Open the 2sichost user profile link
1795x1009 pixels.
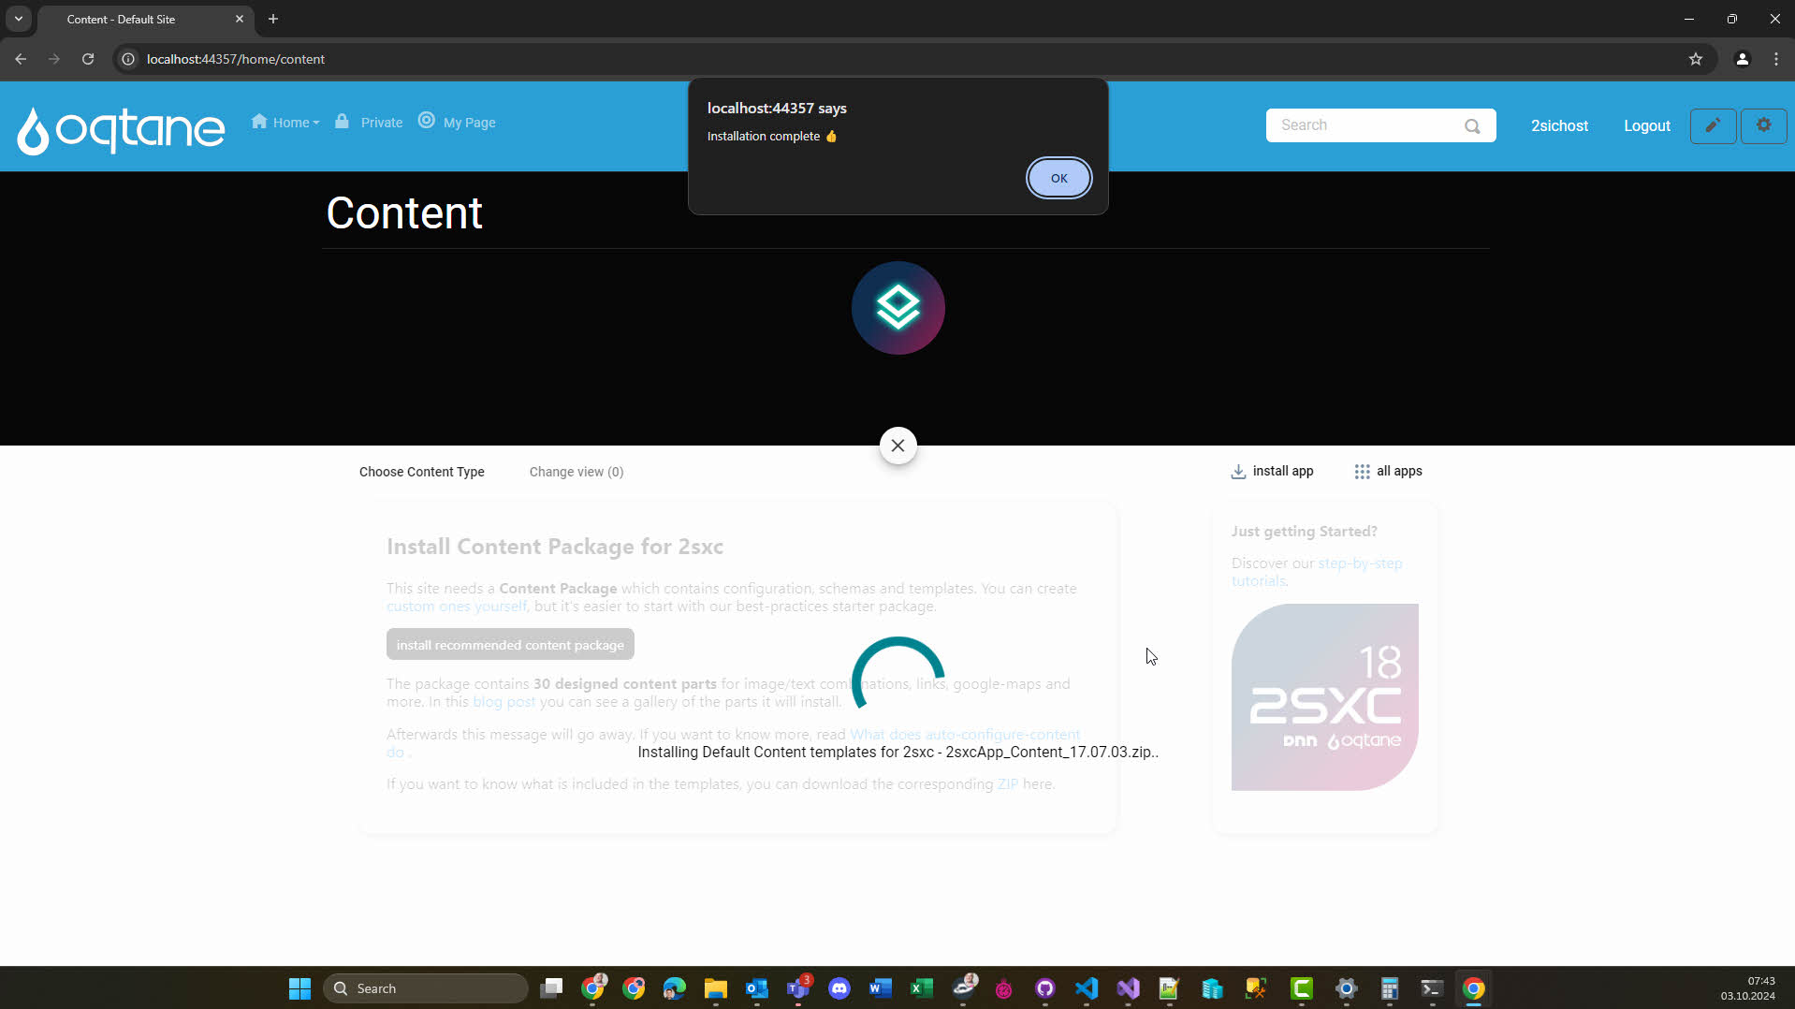1558,125
